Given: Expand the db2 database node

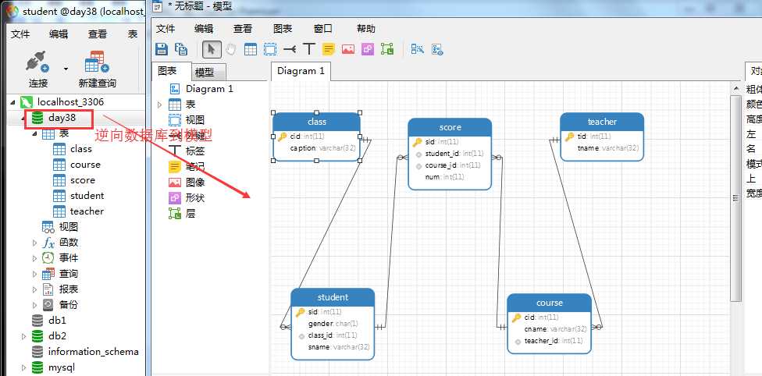Looking at the screenshot, I should 23,336.
